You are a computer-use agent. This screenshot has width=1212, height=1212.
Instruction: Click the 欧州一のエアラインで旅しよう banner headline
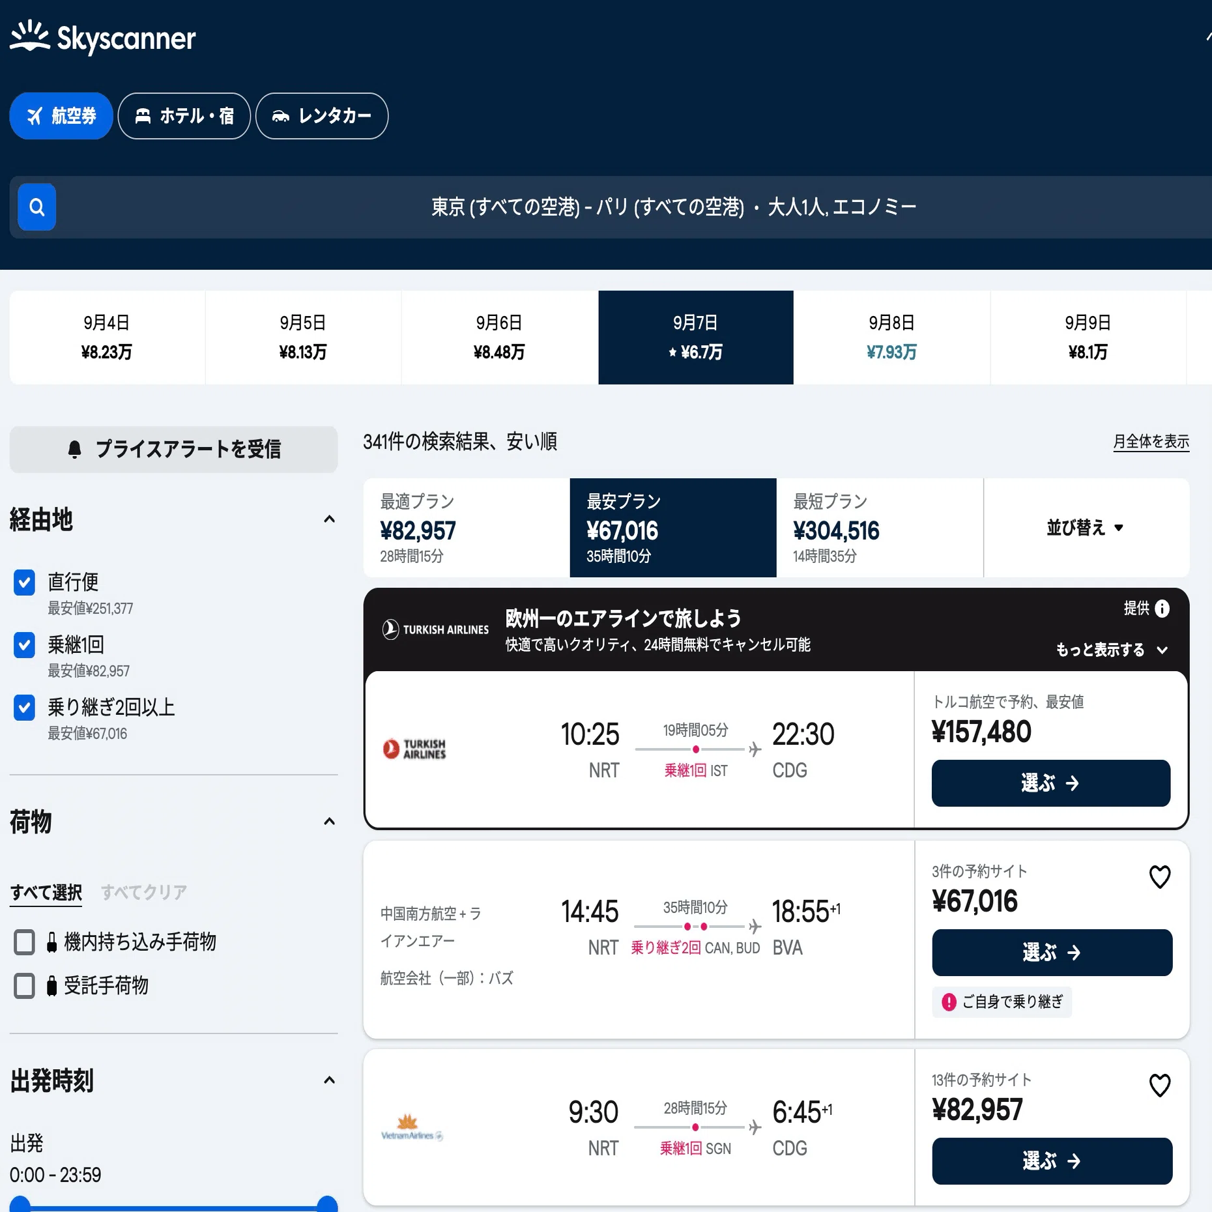624,618
